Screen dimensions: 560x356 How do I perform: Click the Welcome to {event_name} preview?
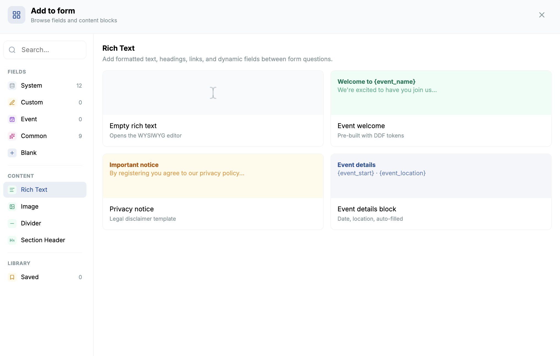(441, 93)
